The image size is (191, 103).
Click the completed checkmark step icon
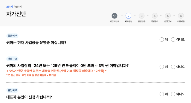click(114, 16)
